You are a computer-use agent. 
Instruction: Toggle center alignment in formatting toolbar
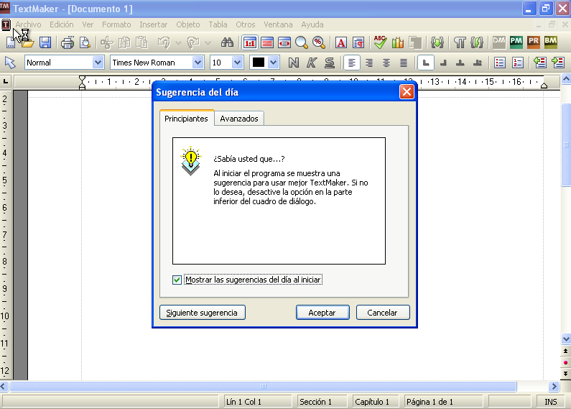tap(386, 63)
